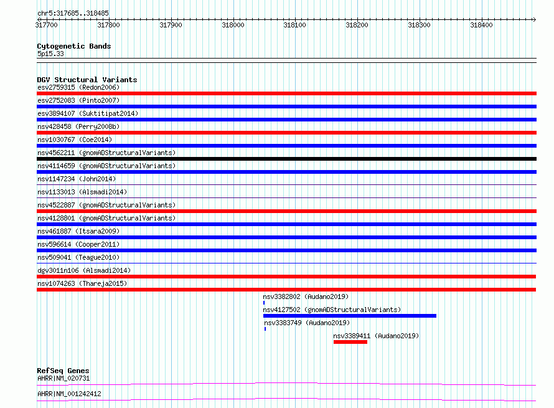The image size is (554, 408).
Task: Click the dgv3011n106 (Alsmadi2014) label
Action: coord(84,270)
